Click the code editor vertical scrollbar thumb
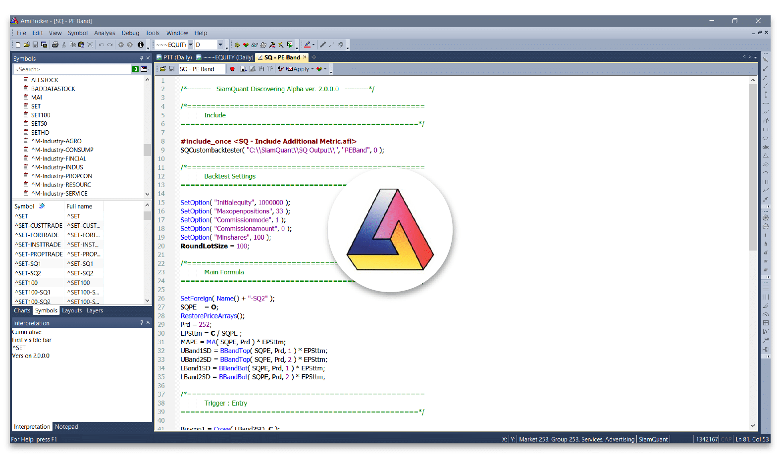Screen dimensions: 779x460 (753, 167)
